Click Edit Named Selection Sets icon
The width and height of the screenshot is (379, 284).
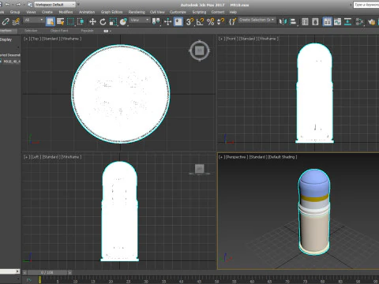pos(232,21)
